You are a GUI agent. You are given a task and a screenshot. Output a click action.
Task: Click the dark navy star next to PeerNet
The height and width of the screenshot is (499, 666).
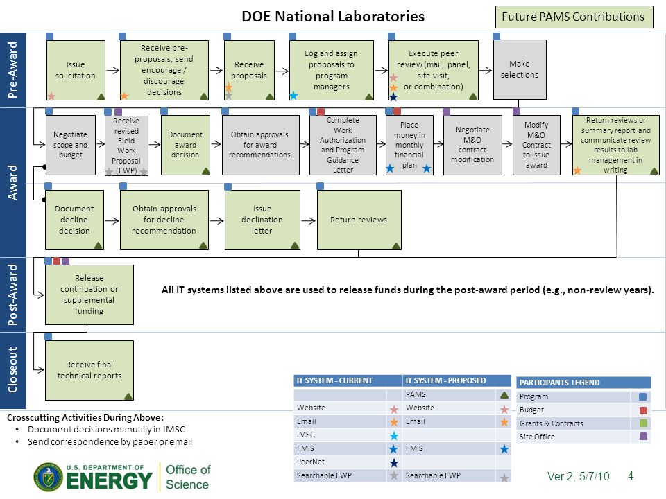pos(394,462)
